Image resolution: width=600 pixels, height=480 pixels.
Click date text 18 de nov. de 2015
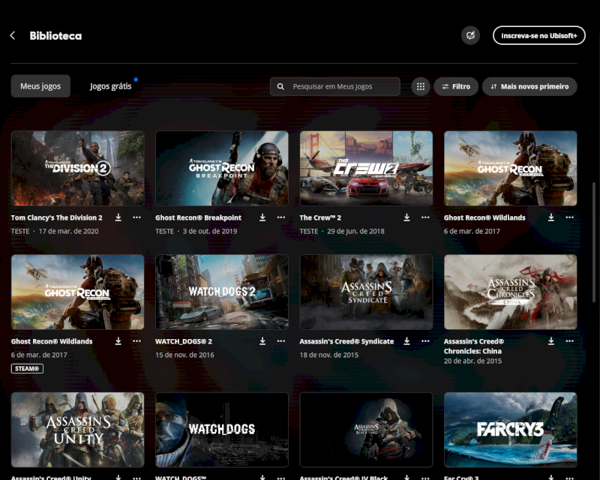pos(329,355)
